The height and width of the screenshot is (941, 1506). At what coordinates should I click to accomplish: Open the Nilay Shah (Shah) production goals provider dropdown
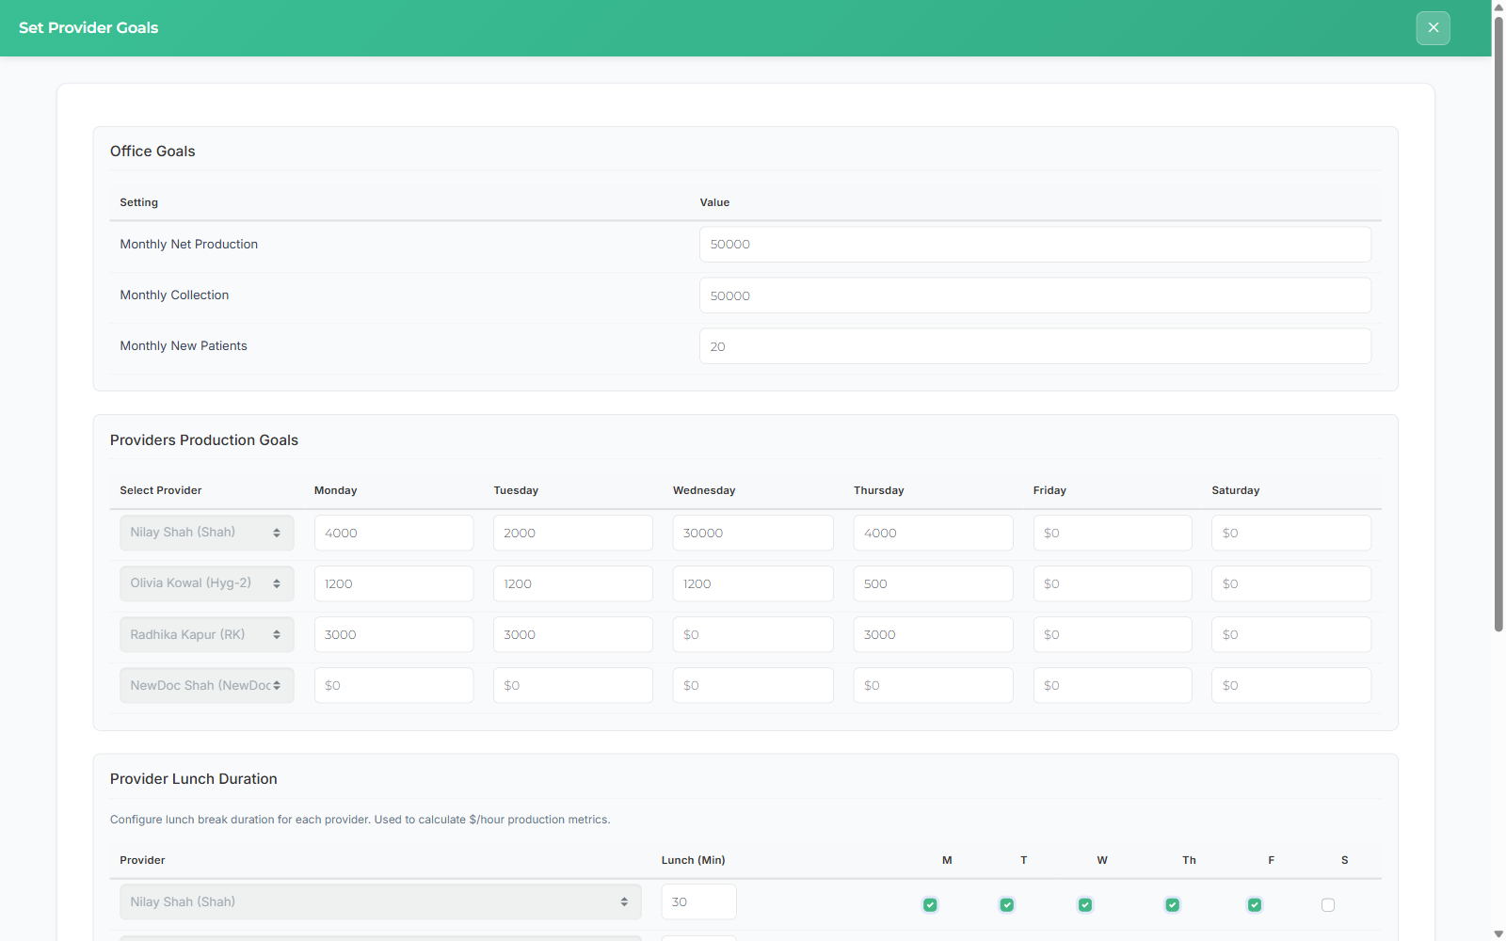tap(207, 533)
